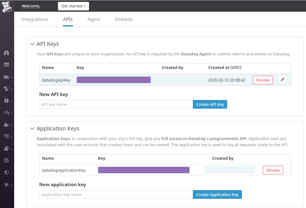
Task: Click the Application key name field
Action: [116, 194]
